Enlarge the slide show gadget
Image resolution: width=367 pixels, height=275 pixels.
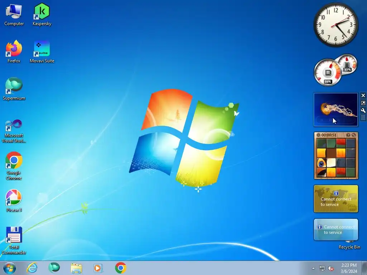tap(363, 103)
